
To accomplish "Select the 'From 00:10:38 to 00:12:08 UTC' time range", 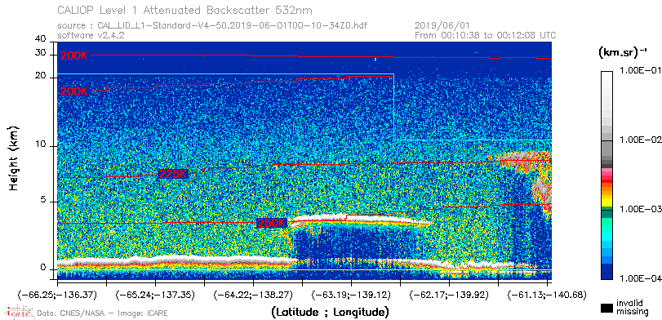I will click(486, 35).
